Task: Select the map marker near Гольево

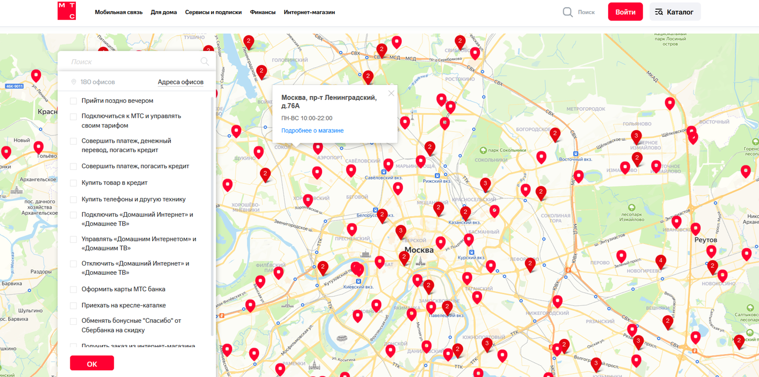Action: pyautogui.click(x=38, y=147)
